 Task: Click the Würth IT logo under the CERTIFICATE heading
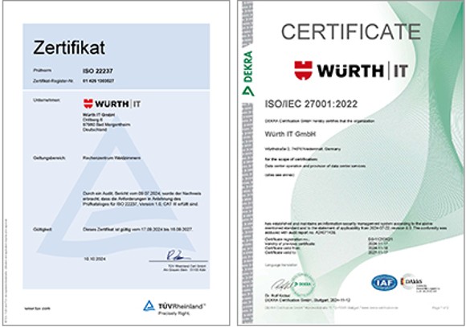[x=351, y=71]
